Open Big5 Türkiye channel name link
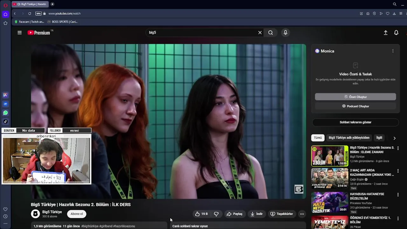The height and width of the screenshot is (229, 407). click(x=52, y=212)
